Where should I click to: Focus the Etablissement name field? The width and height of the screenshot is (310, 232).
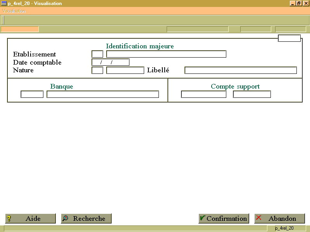(x=166, y=54)
